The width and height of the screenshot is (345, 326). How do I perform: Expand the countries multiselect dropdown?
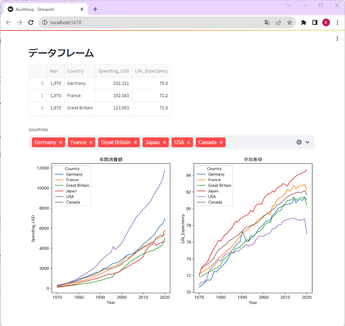[x=308, y=142]
